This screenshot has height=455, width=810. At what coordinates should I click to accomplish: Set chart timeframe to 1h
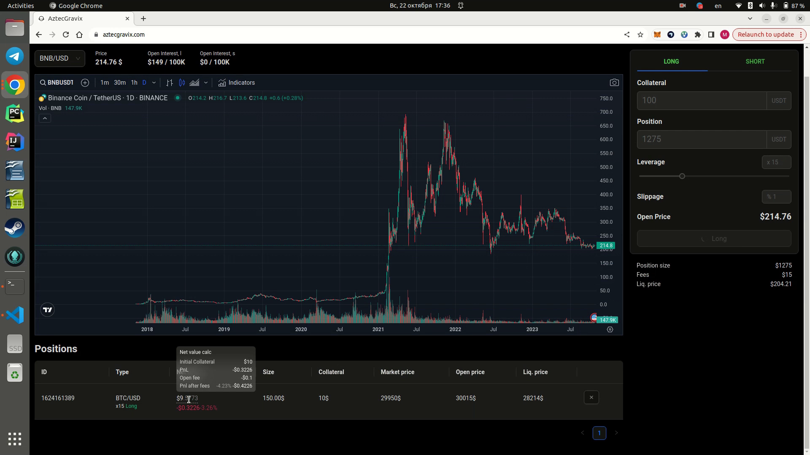coord(134,83)
